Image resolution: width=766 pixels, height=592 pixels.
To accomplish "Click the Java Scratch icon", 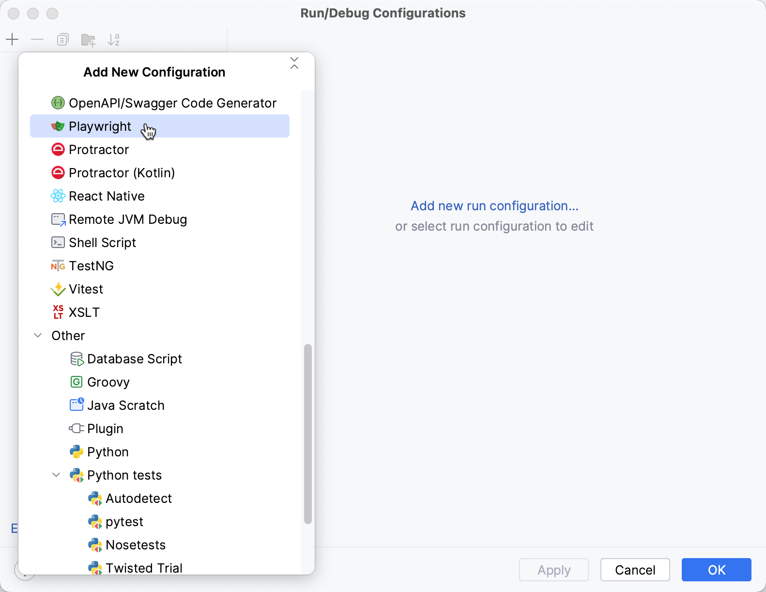I will click(77, 405).
